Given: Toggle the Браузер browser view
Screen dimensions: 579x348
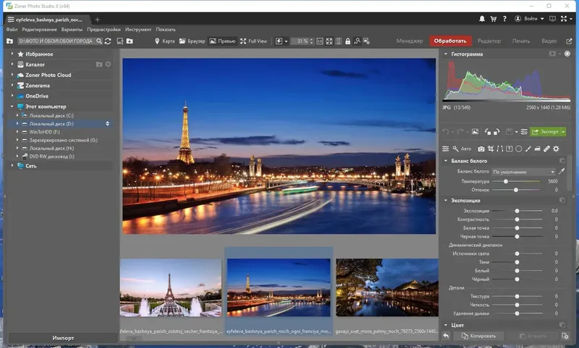Looking at the screenshot, I should pos(191,41).
